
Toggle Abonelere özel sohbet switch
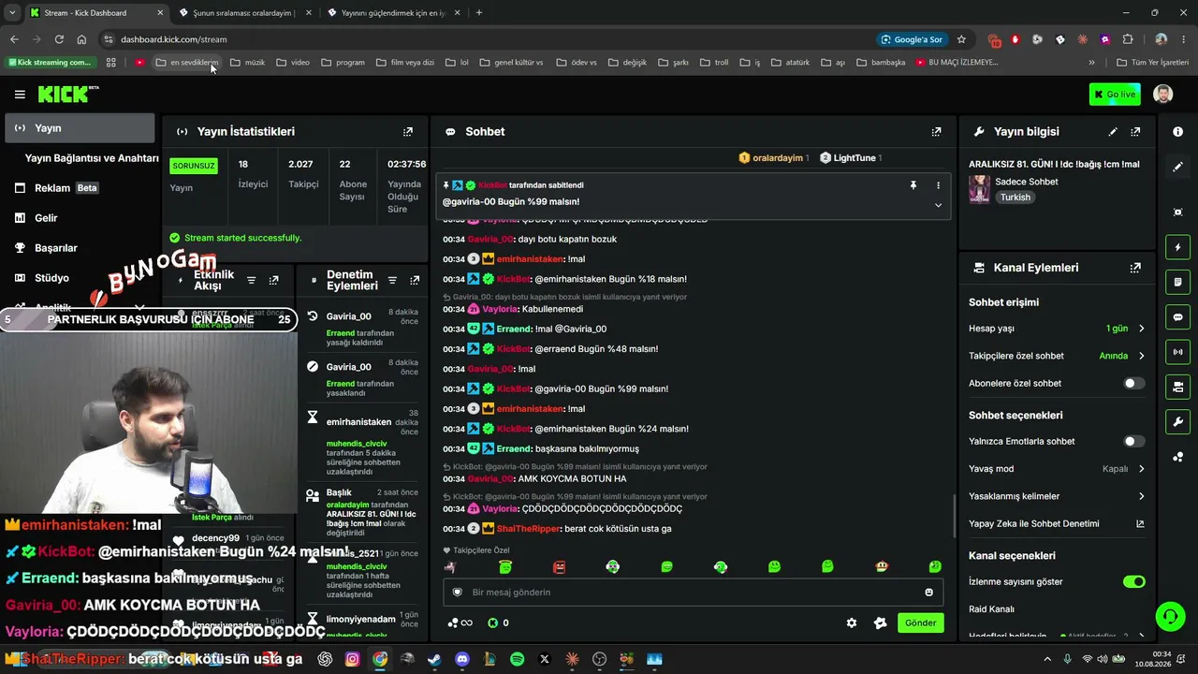click(1133, 383)
